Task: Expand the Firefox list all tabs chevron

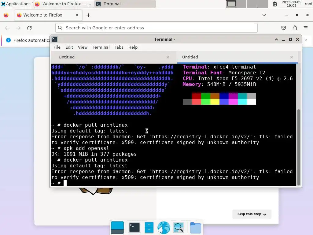Action: 264,15
